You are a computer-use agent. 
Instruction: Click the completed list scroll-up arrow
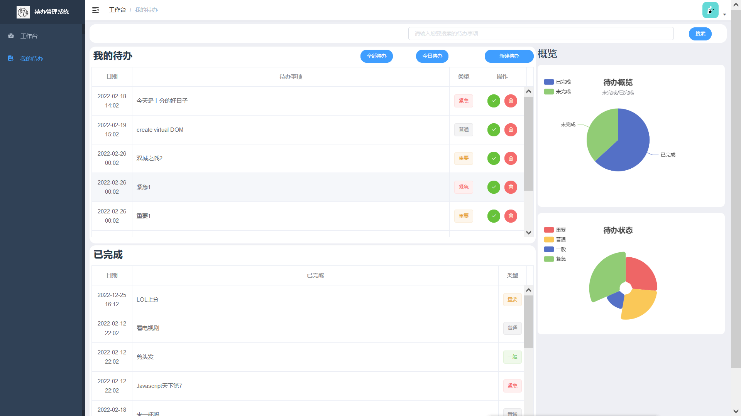point(529,290)
